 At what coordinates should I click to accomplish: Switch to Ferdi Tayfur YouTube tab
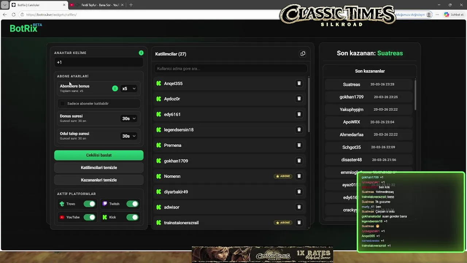coord(97,5)
